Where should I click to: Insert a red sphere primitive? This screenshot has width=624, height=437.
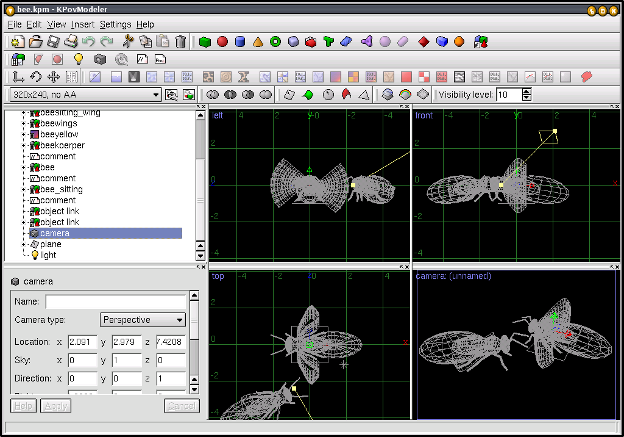click(222, 42)
